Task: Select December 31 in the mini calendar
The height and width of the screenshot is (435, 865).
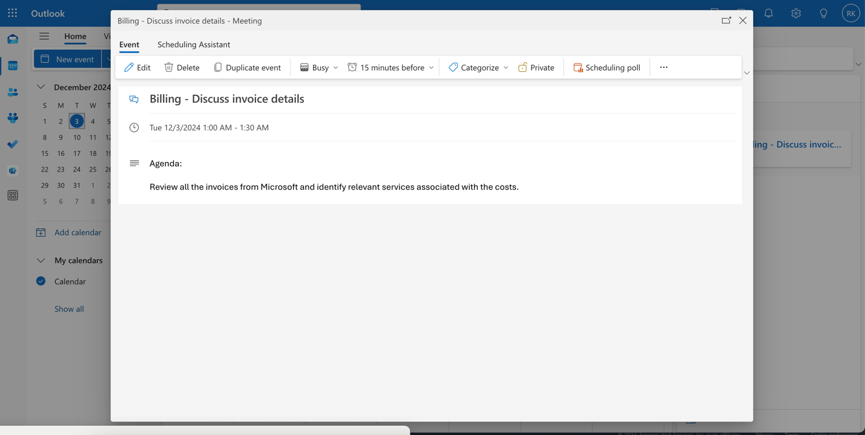Action: click(77, 185)
